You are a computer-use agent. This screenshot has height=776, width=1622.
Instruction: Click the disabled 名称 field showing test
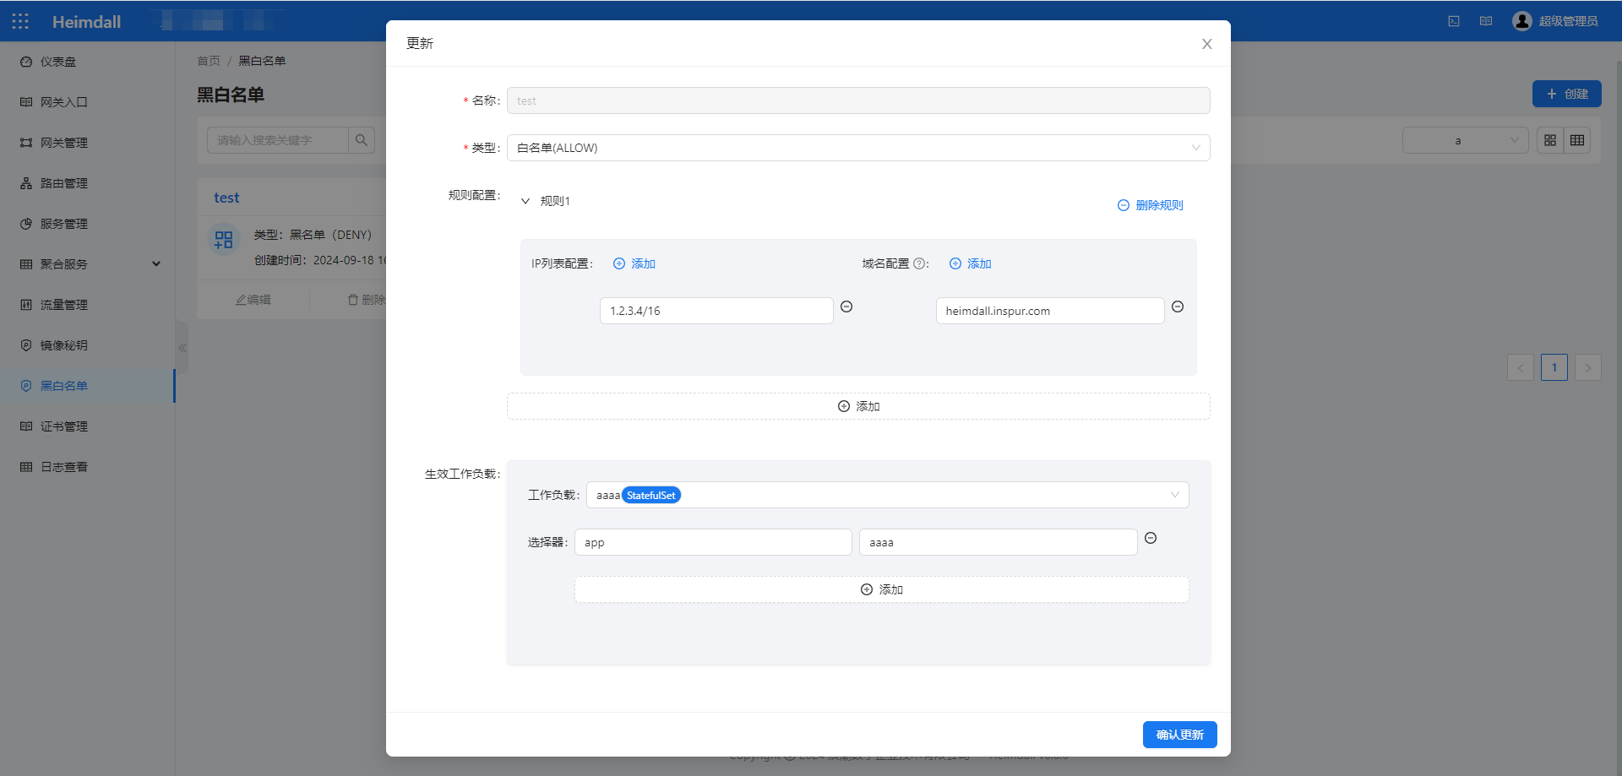tap(858, 100)
